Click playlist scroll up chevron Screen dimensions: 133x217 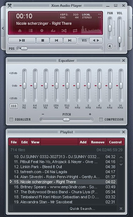(121, 157)
